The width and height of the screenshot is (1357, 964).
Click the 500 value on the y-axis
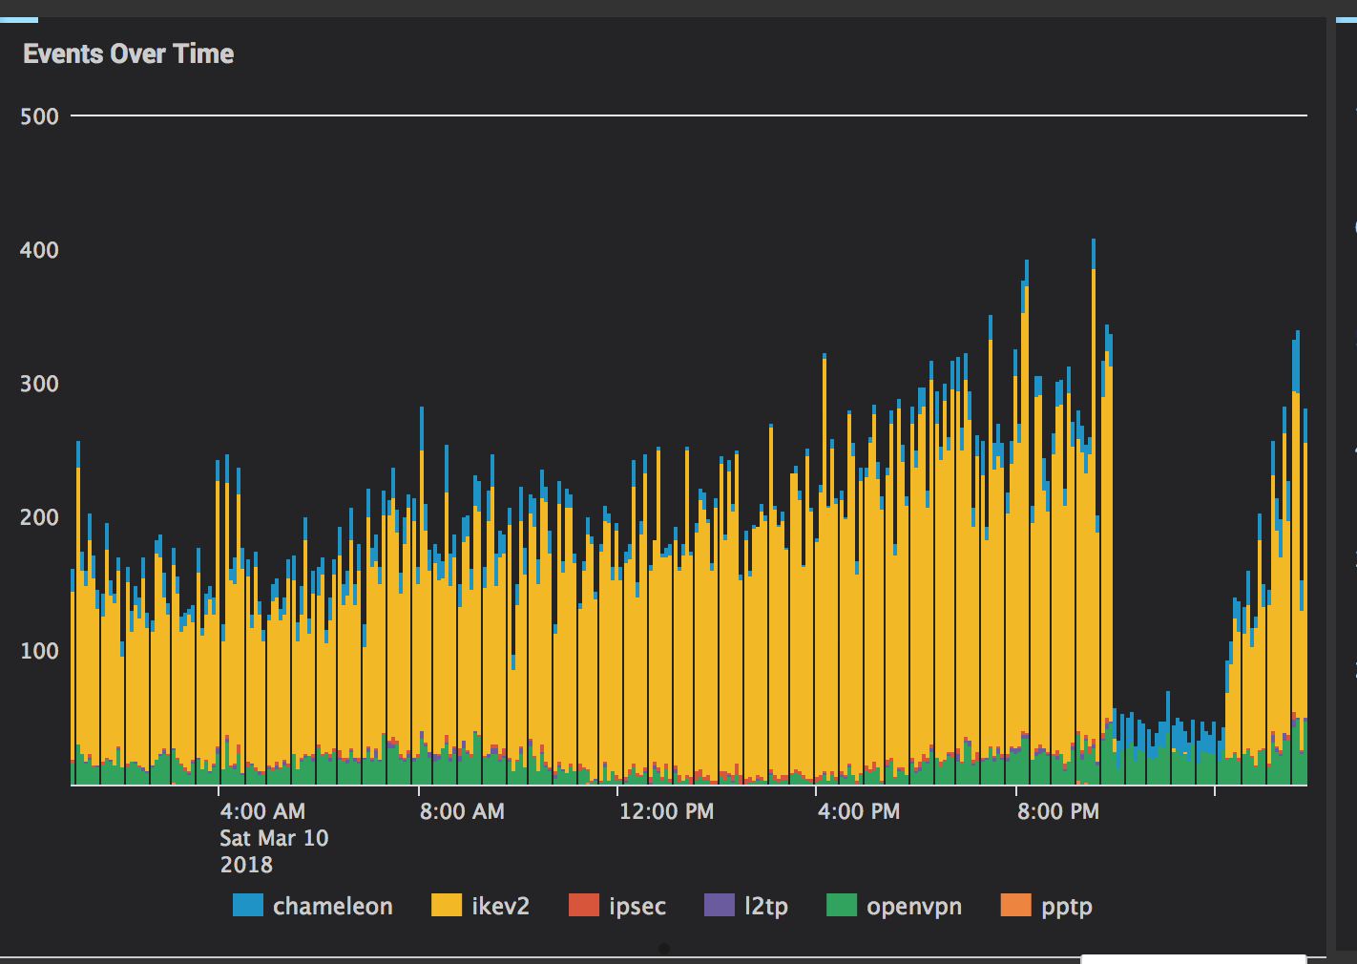pos(39,116)
